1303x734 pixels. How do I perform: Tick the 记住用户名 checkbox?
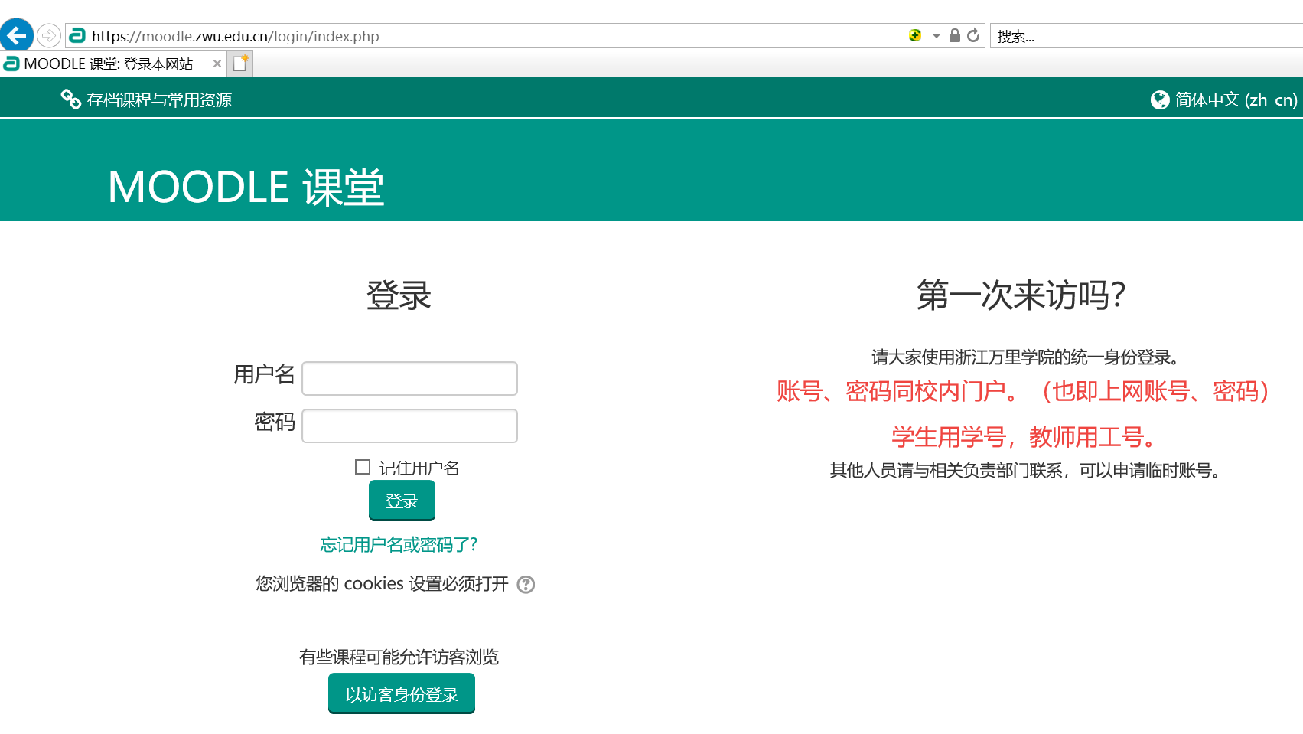click(363, 467)
